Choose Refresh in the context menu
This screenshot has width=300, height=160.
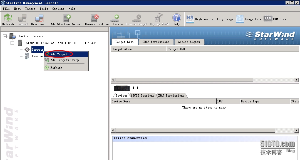(66, 68)
